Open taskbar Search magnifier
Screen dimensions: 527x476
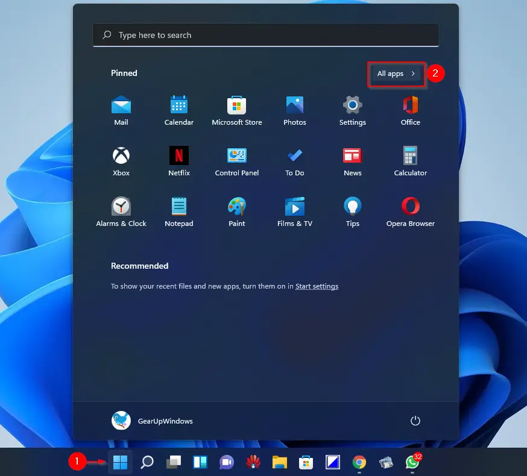pyautogui.click(x=147, y=462)
